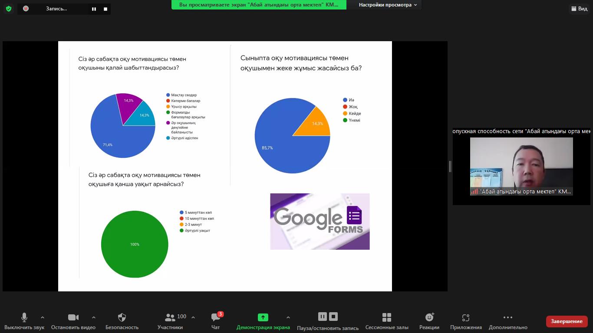Image resolution: width=593 pixels, height=333 pixels.
Task: Open the Вид view menu
Action: 579,9
